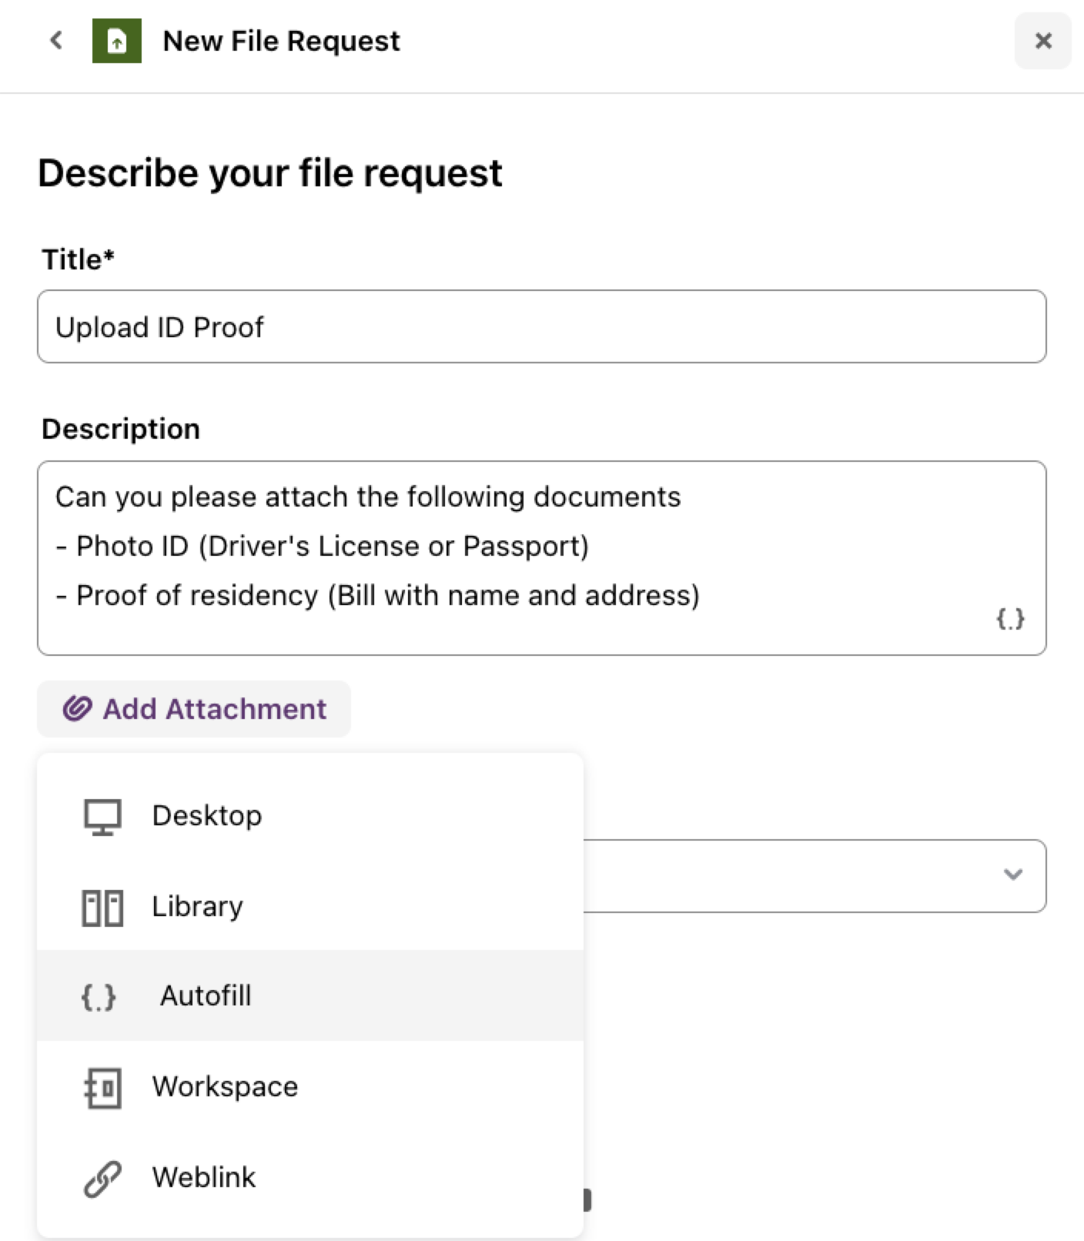Click the Autofill curly braces icon
The height and width of the screenshot is (1241, 1084).
(99, 997)
